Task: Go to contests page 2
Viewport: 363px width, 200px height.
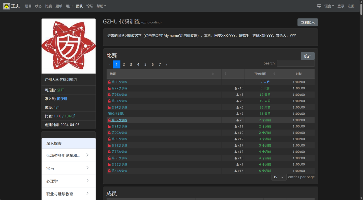Action: (x=124, y=64)
